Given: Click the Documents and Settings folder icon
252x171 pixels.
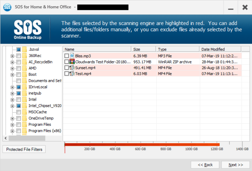Looking at the screenshot, I should point(24,81).
